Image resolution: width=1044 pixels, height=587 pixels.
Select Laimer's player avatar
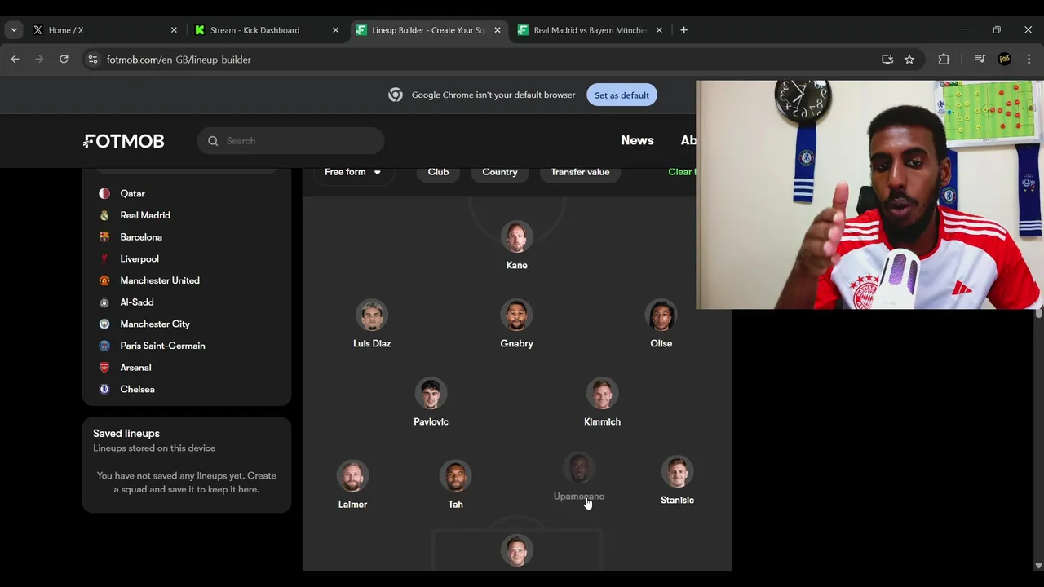click(x=352, y=476)
